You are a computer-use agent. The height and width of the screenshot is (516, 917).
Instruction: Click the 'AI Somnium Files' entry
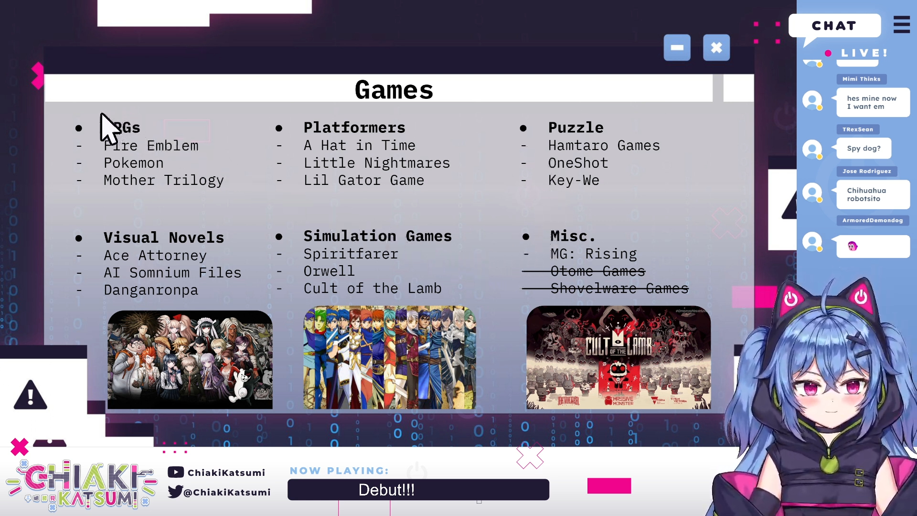(x=172, y=273)
